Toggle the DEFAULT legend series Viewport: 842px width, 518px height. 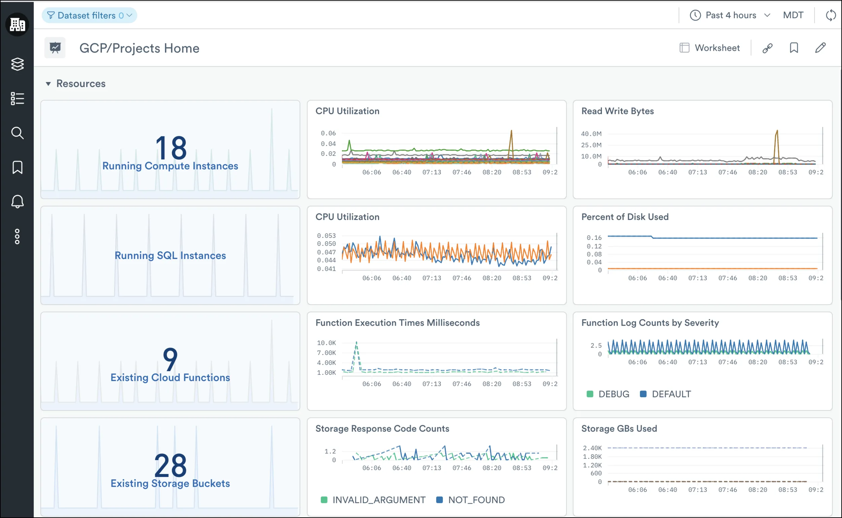tap(665, 394)
